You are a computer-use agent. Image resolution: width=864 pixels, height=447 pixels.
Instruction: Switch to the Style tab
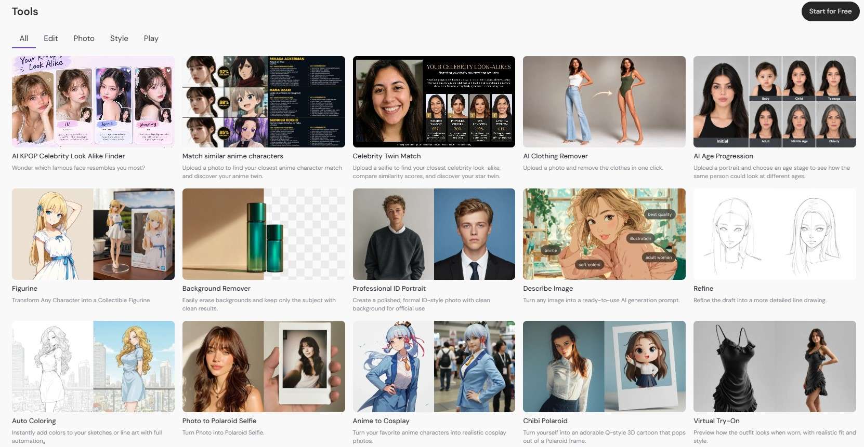(x=119, y=38)
